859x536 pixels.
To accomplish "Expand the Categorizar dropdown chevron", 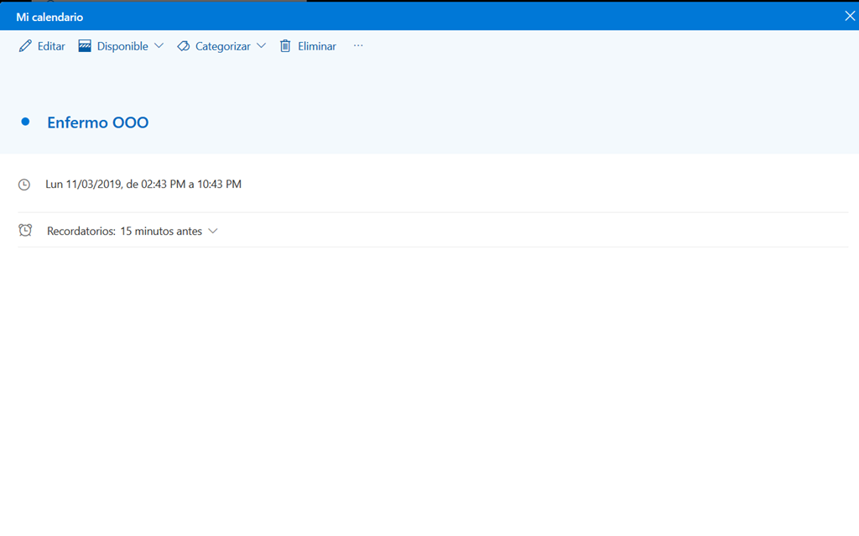I will pos(261,46).
